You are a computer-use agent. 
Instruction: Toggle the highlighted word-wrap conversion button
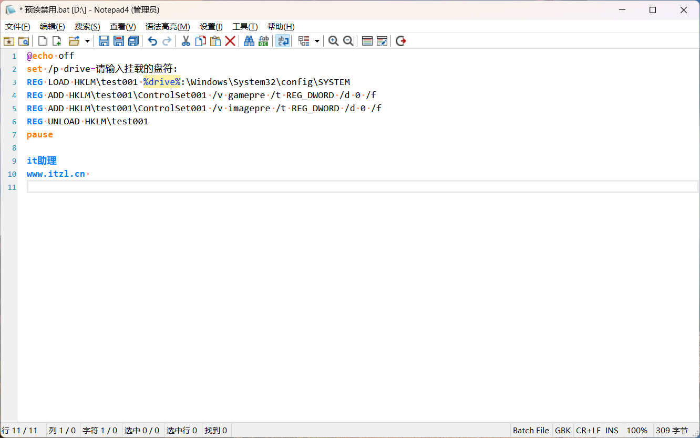click(283, 40)
